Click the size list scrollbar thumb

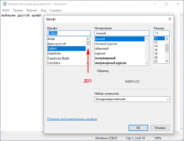point(167,48)
